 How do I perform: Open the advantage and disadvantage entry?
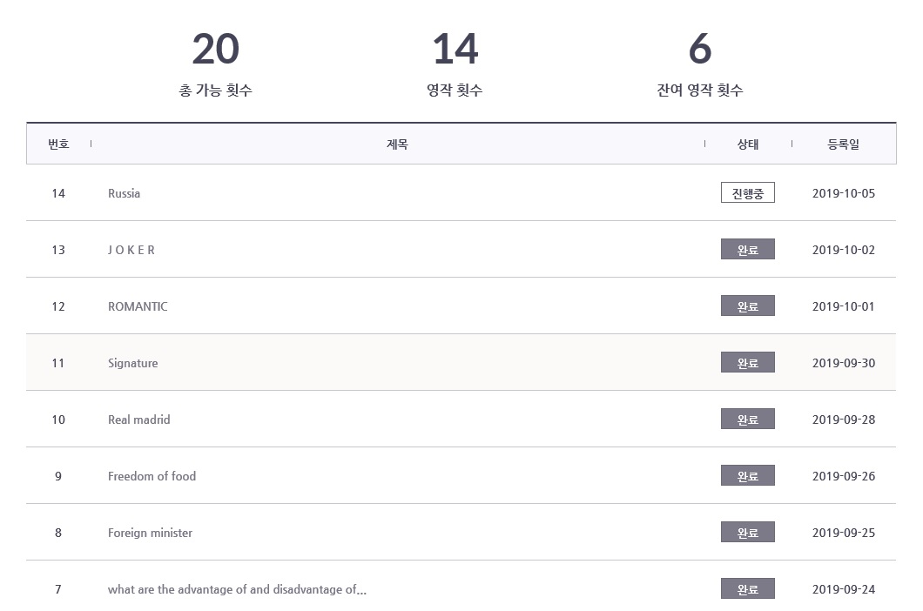tap(237, 589)
